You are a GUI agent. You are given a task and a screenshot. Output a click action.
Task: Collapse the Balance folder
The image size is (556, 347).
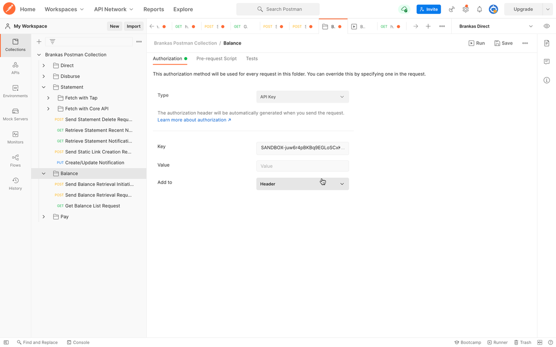click(44, 173)
